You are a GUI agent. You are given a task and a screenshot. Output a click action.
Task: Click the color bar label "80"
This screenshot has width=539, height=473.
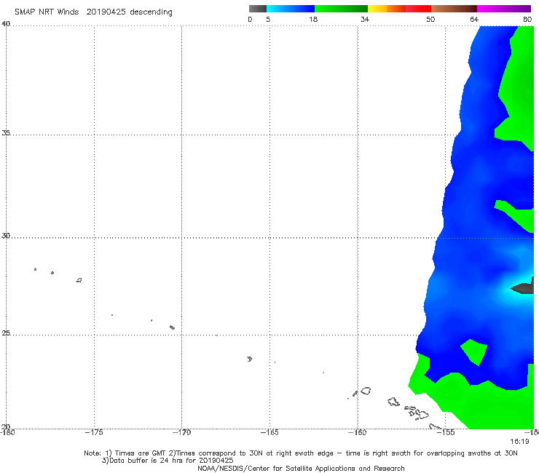[x=527, y=19]
